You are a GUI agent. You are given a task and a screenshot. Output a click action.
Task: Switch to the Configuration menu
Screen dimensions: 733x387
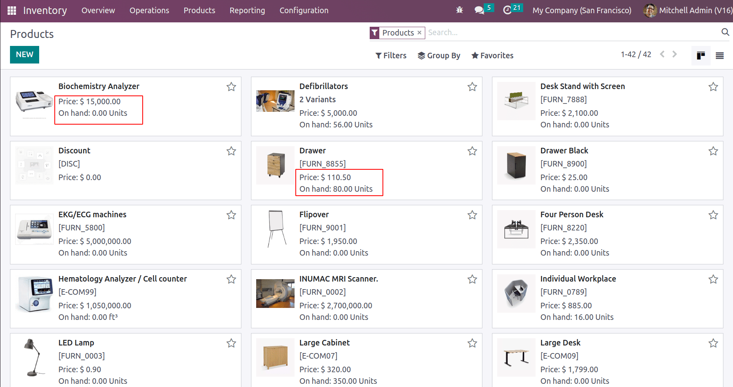click(x=304, y=10)
